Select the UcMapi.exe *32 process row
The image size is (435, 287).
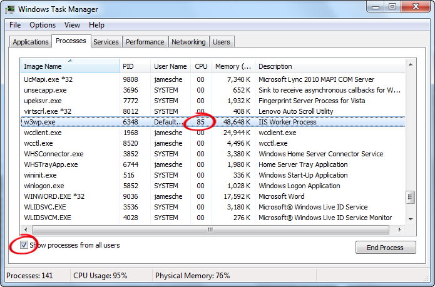tap(213, 79)
